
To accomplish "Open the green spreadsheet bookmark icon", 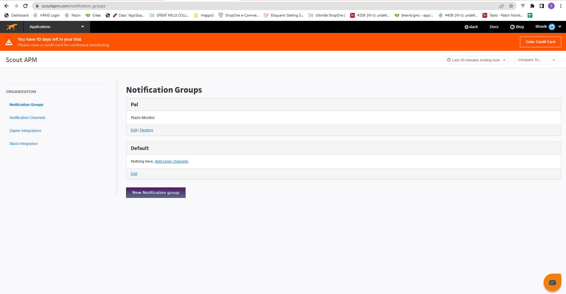I will coord(530,15).
